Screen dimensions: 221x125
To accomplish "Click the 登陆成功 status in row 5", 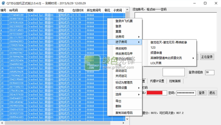I will tap(64, 34).
